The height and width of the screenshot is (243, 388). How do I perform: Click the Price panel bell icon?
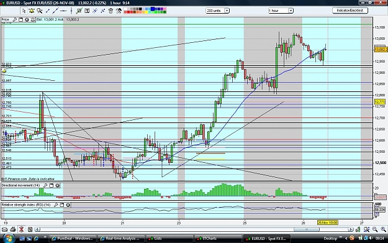[33, 19]
